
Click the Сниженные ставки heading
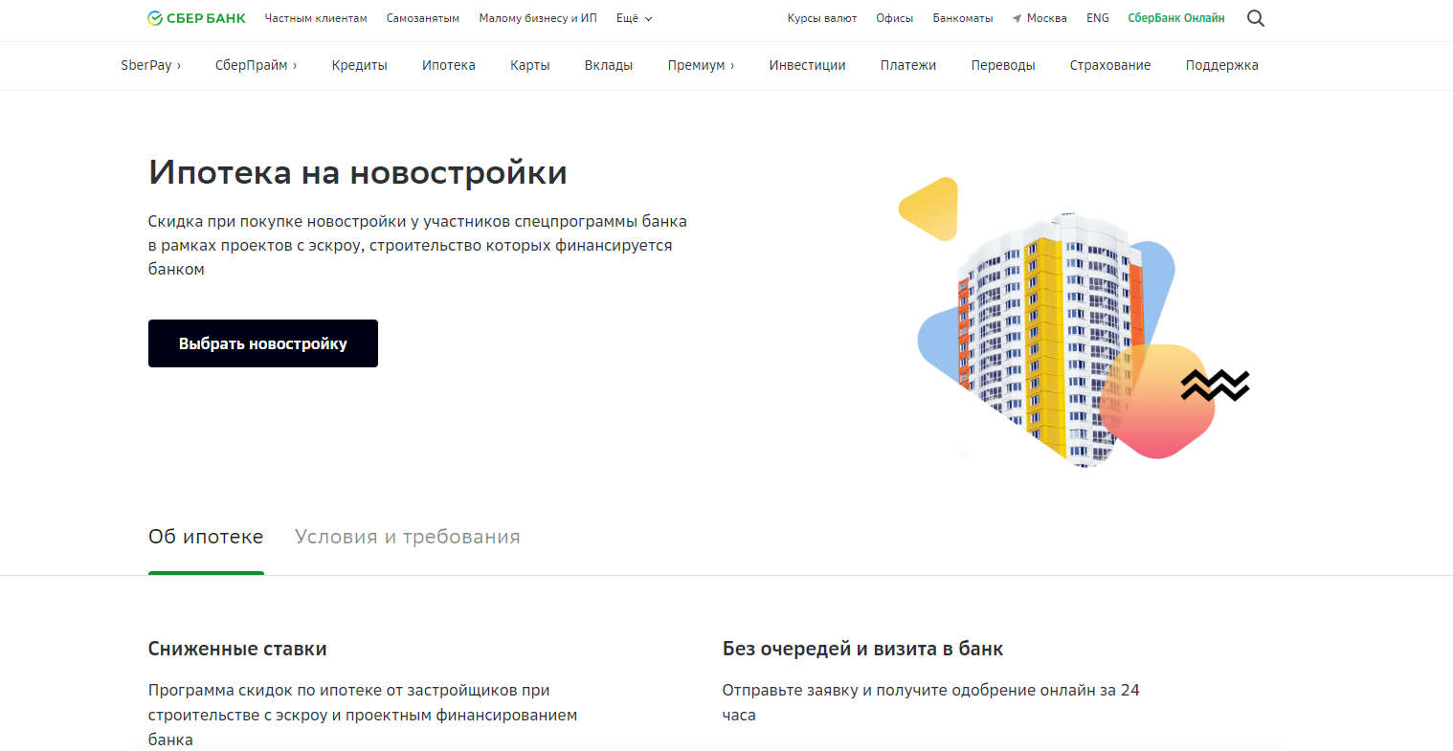click(x=237, y=649)
